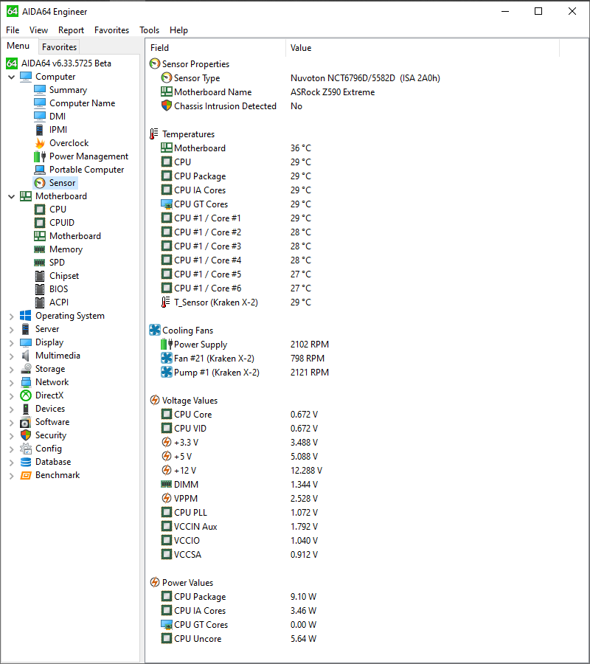This screenshot has width=590, height=664.
Task: Click the Value column header
Action: (x=423, y=48)
